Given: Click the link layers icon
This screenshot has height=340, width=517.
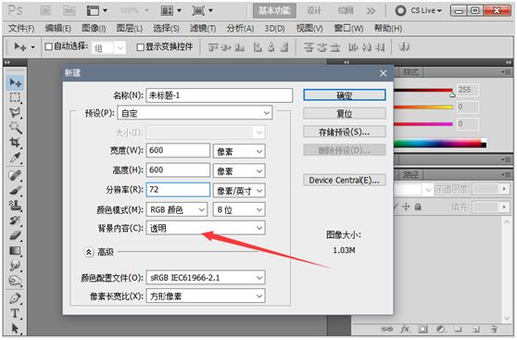Looking at the screenshot, I should [x=386, y=329].
